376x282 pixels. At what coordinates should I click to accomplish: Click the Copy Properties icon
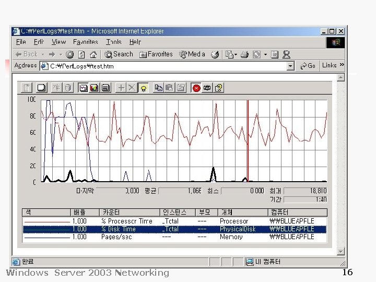(x=158, y=88)
